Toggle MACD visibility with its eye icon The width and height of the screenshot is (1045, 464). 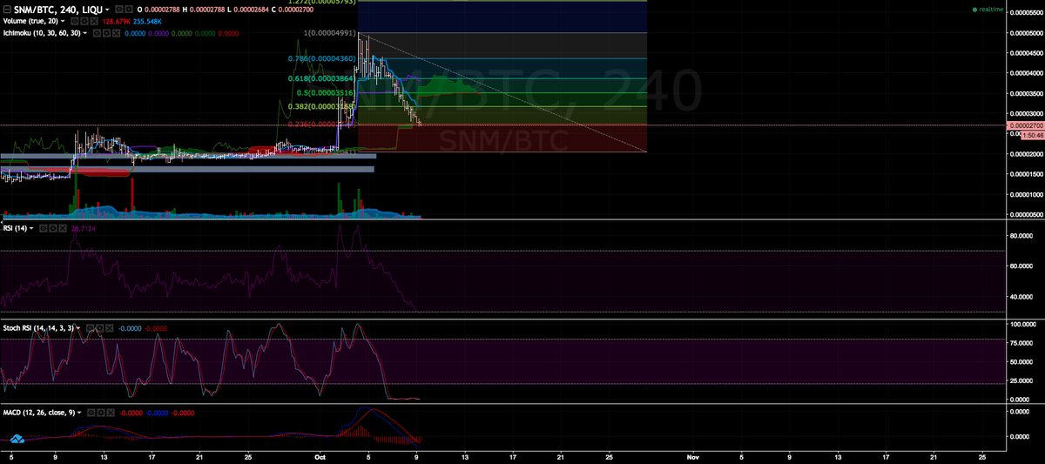pos(91,413)
